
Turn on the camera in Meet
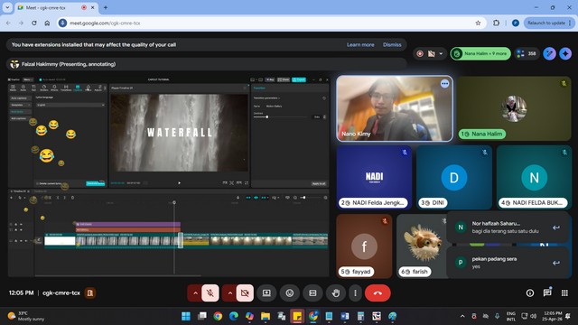245,292
